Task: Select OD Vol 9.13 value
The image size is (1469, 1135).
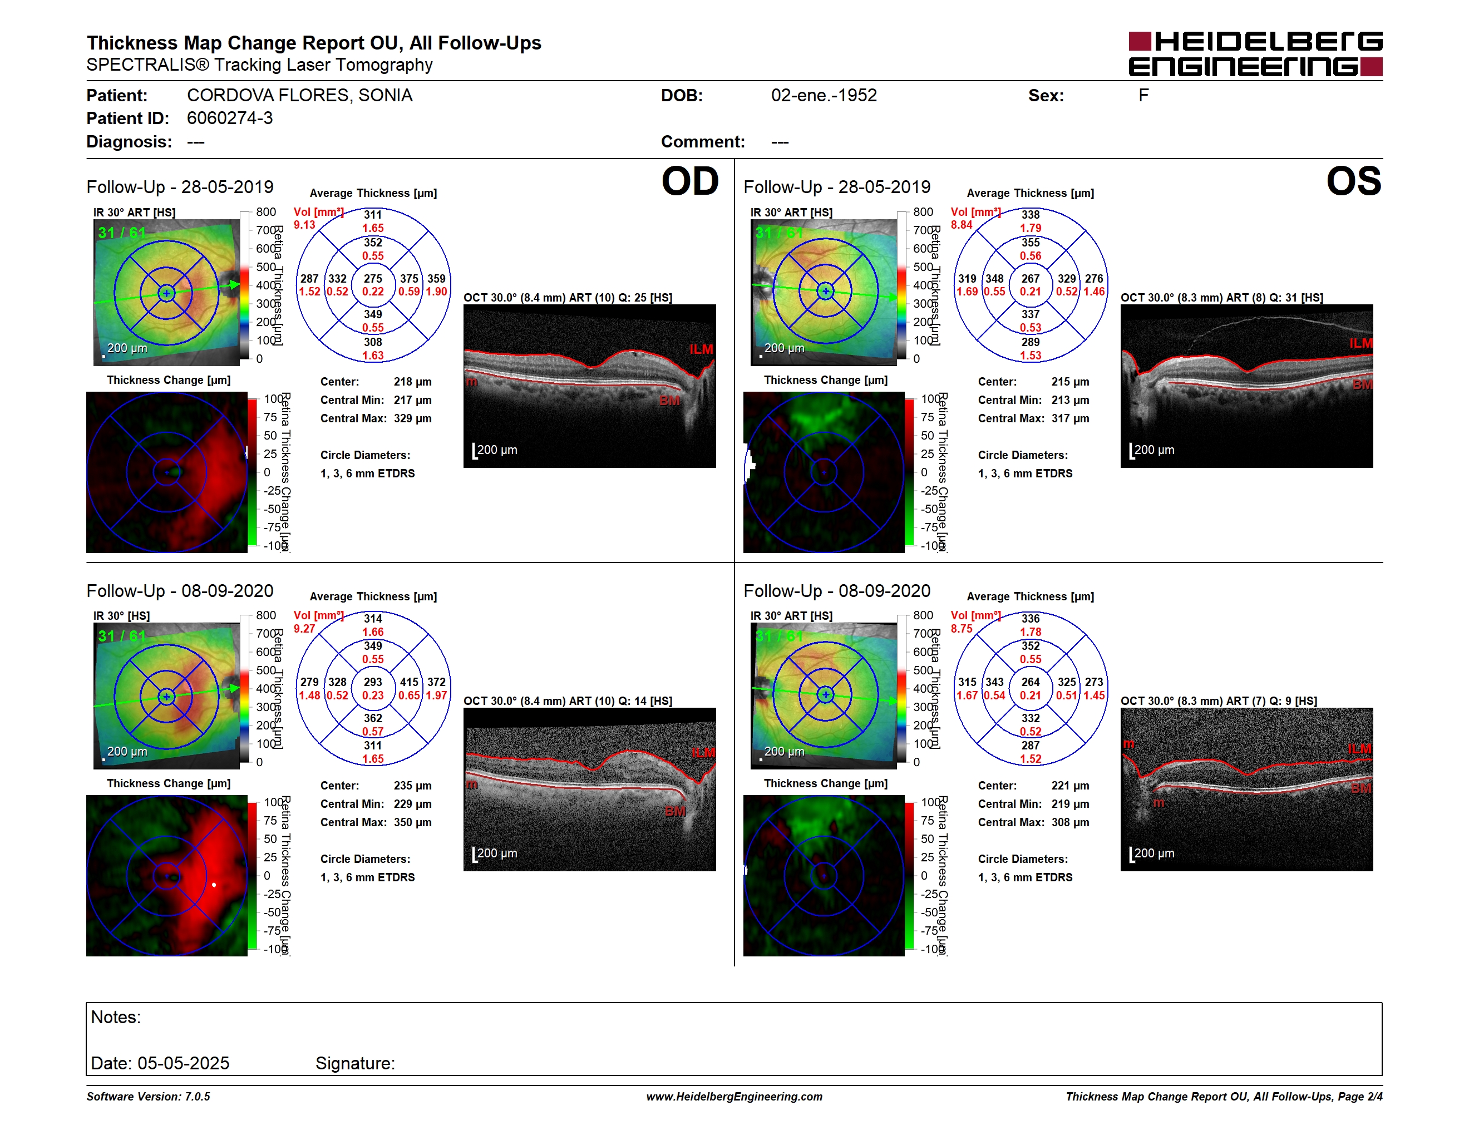Action: (304, 225)
